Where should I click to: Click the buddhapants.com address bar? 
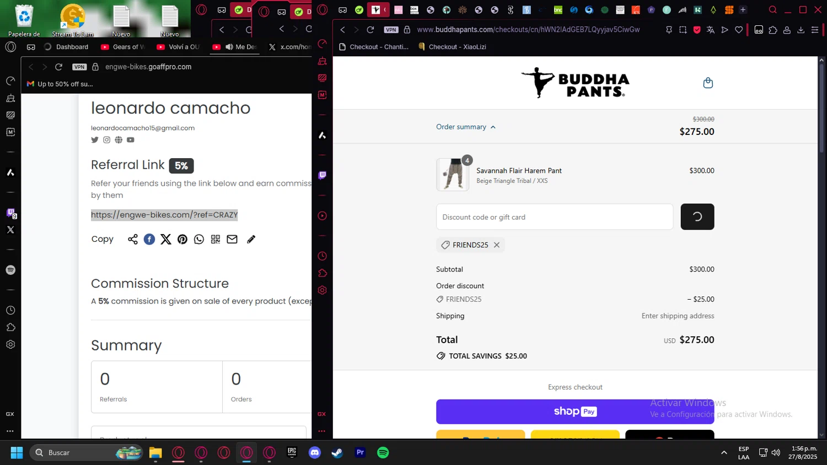point(528,30)
